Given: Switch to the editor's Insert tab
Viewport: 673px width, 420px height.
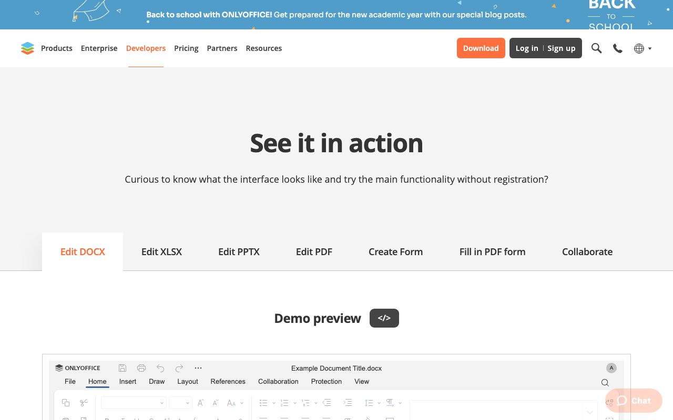Looking at the screenshot, I should (x=128, y=382).
